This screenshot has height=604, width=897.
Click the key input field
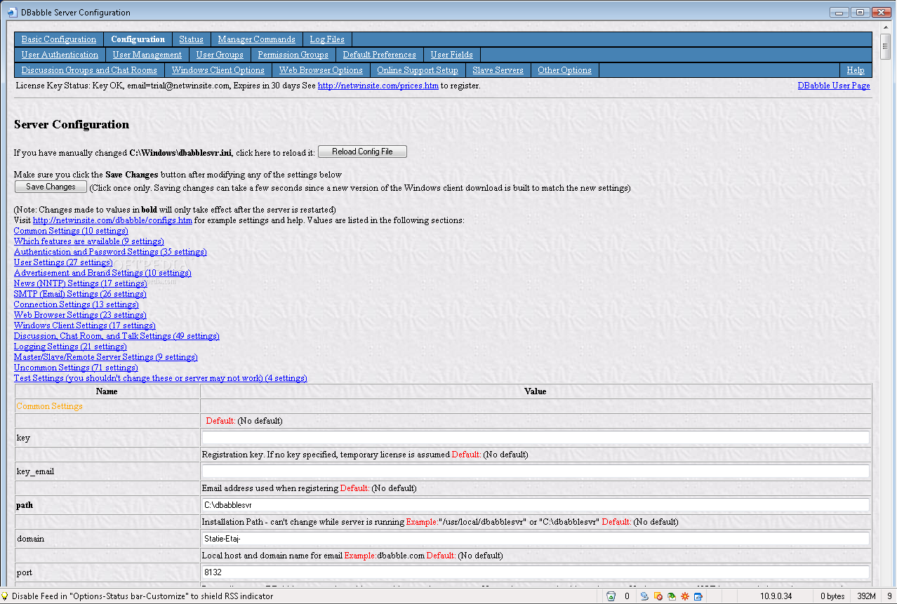536,438
